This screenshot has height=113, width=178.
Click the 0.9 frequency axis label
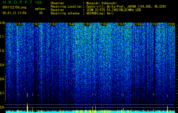pos(2,65)
